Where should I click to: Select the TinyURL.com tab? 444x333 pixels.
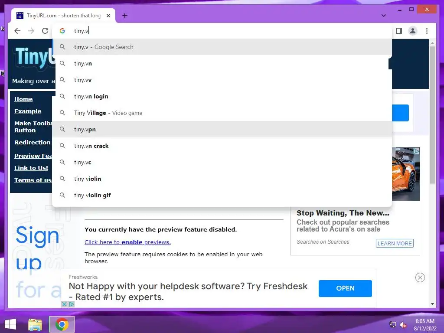pyautogui.click(x=64, y=16)
